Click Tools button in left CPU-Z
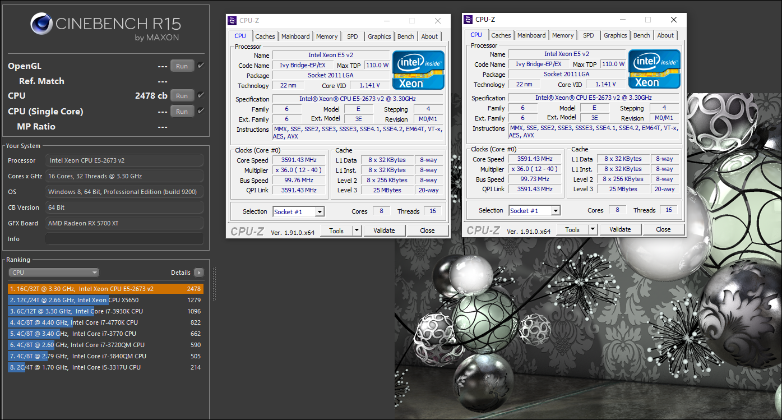Viewport: 782px width, 420px height. click(336, 230)
